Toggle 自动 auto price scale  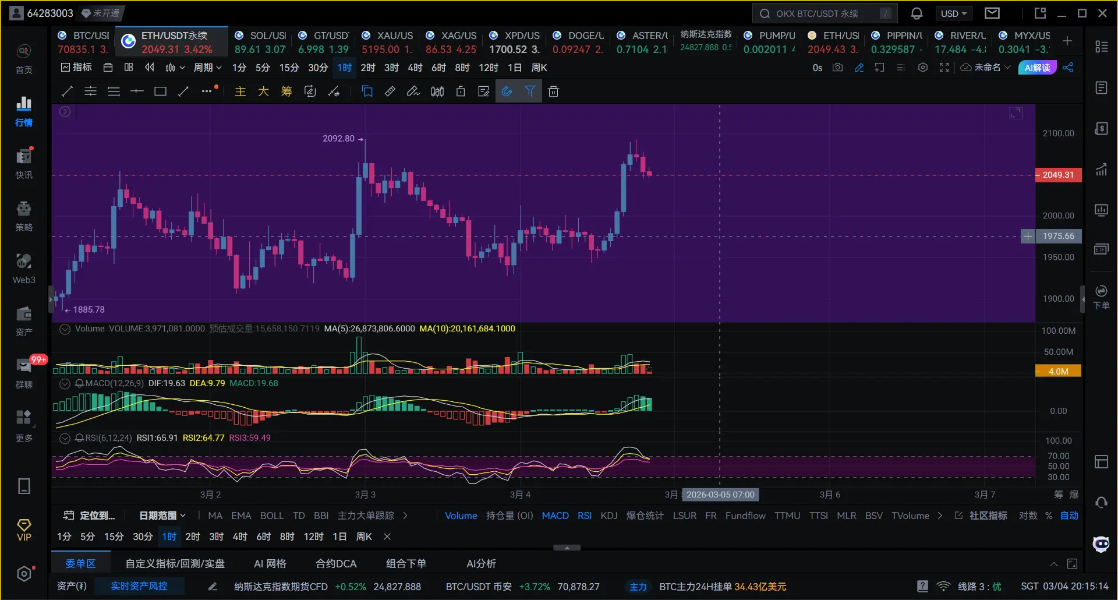(1069, 516)
